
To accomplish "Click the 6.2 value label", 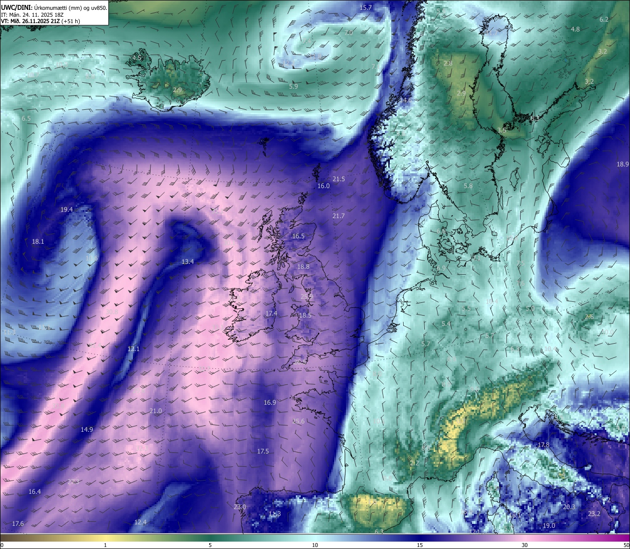I will coord(604,19).
